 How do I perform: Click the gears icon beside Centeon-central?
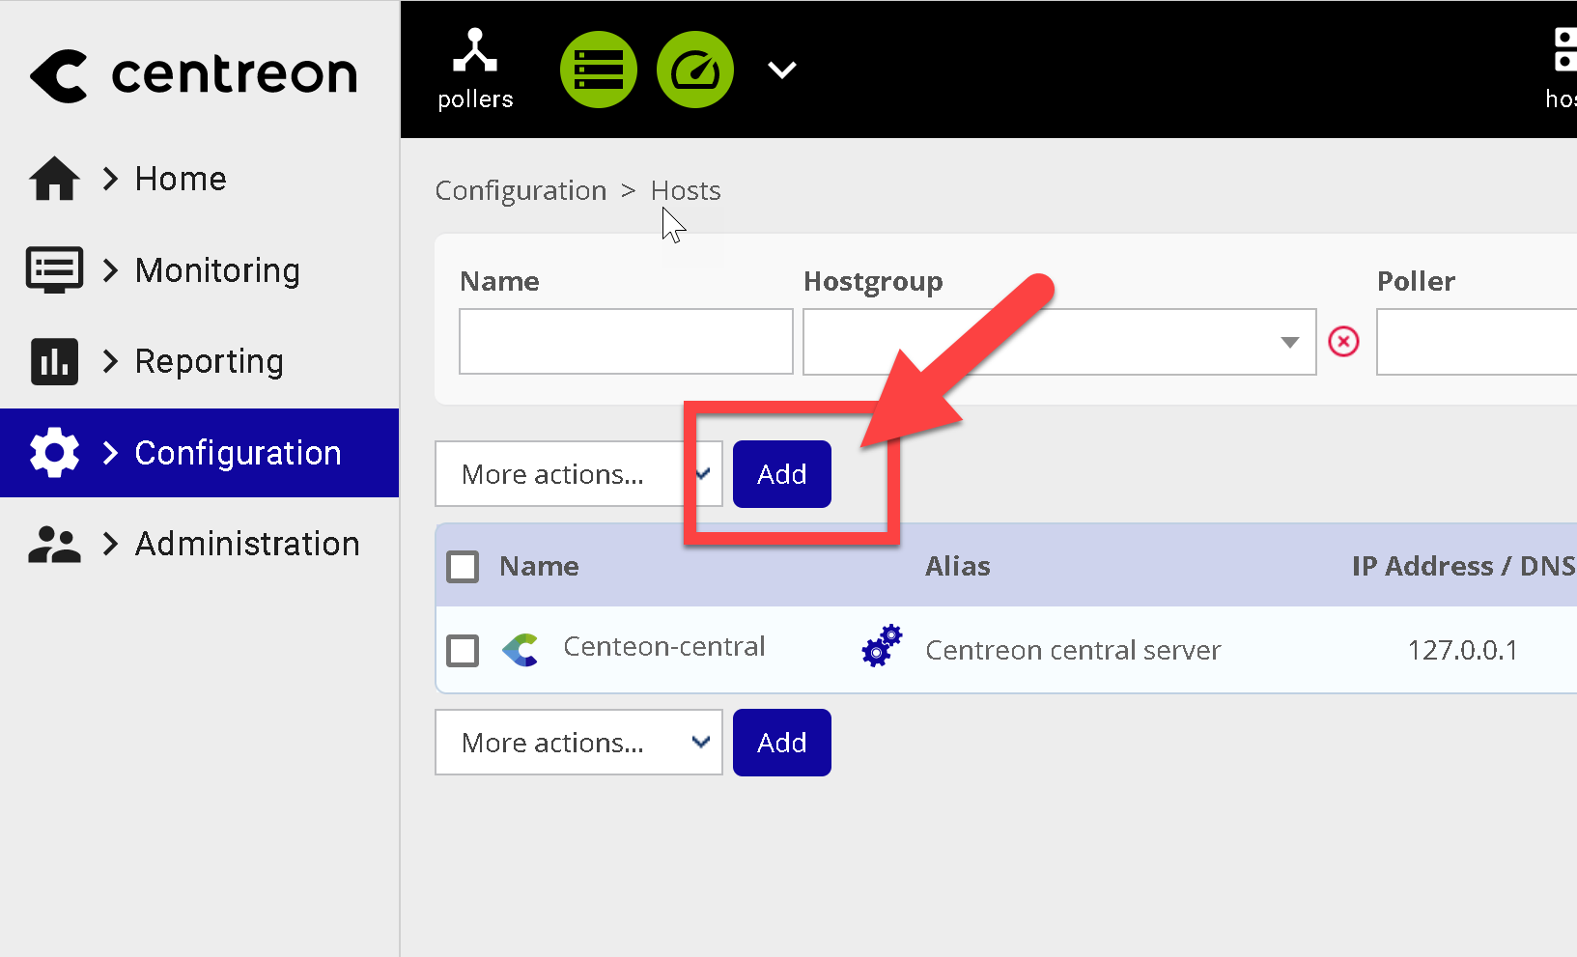(882, 646)
